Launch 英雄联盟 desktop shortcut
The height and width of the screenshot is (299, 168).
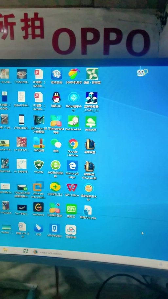pyautogui.click(x=90, y=146)
